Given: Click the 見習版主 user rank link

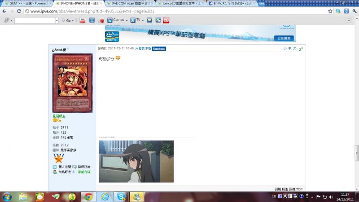Looking at the screenshot, I should point(59,116).
